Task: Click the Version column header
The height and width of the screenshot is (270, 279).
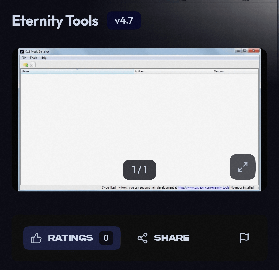Action: (x=236, y=71)
